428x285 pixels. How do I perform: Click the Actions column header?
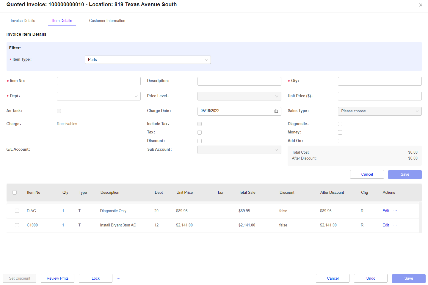pyautogui.click(x=389, y=192)
